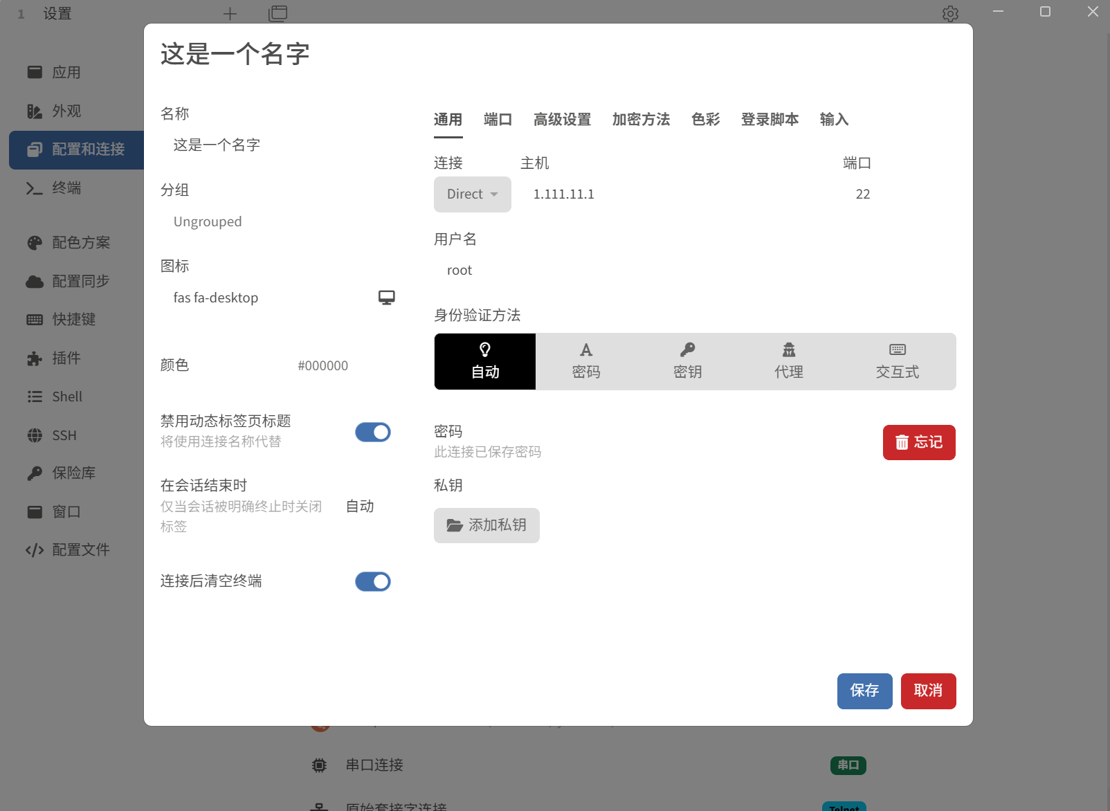Open the Ungrouped group selector
Screen dimensions: 1110x811
point(278,222)
